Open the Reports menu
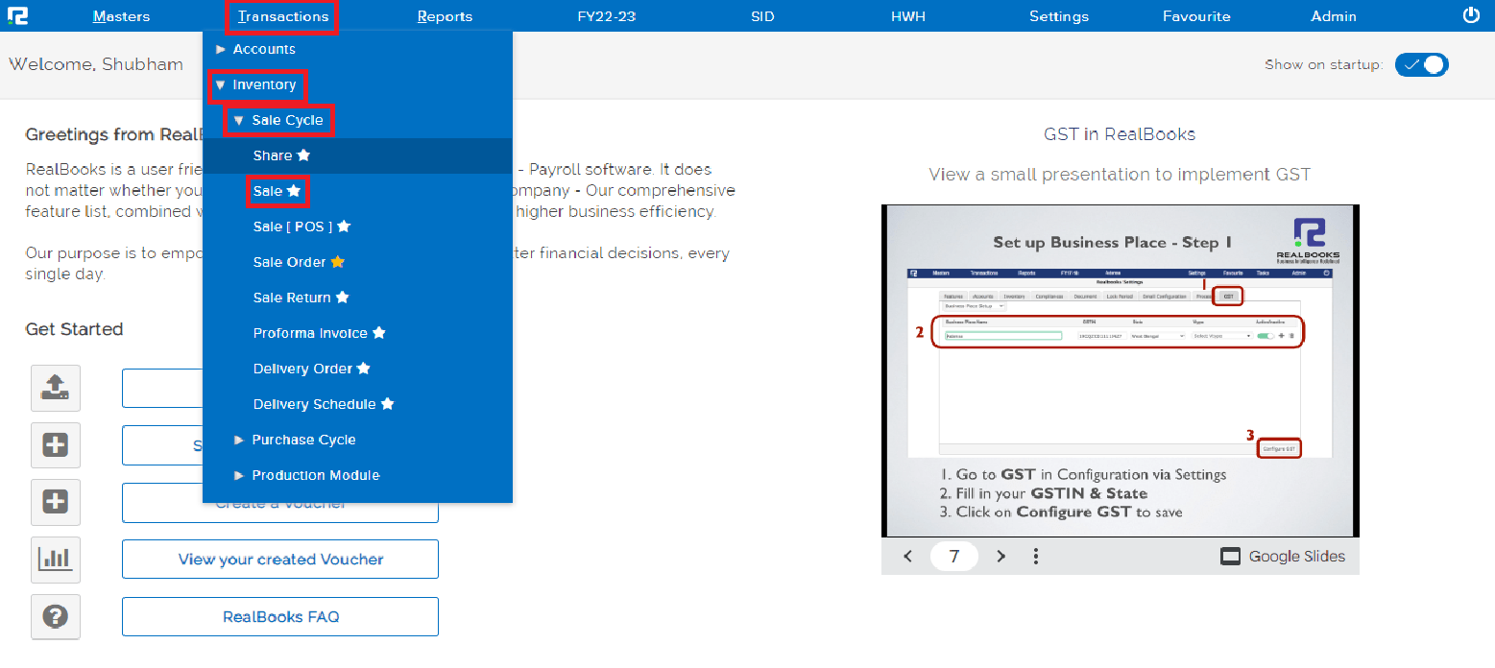Viewport: 1495px width, 668px height. (x=445, y=15)
